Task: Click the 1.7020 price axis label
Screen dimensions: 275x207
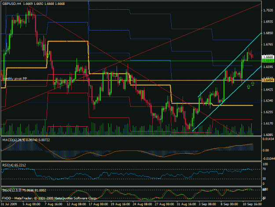Action: [268, 11]
